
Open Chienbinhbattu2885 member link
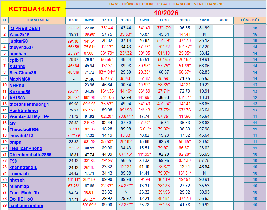tap(30, 155)
